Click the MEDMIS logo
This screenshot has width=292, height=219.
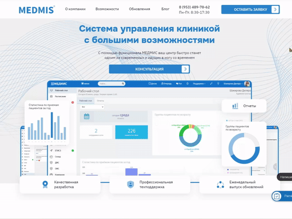coord(36,9)
